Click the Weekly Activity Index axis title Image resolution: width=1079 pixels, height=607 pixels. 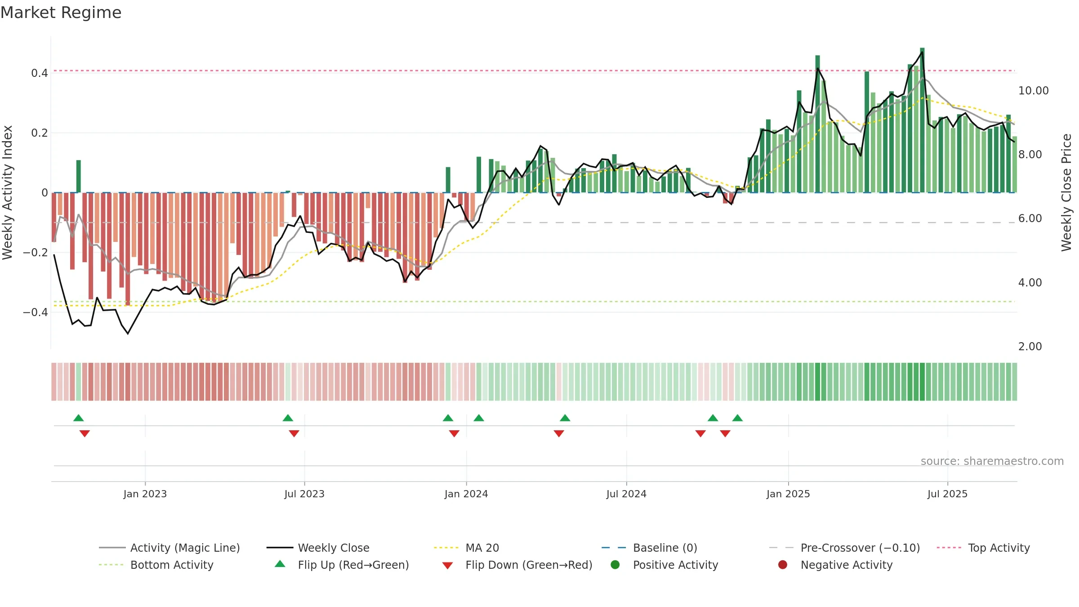pyautogui.click(x=8, y=192)
